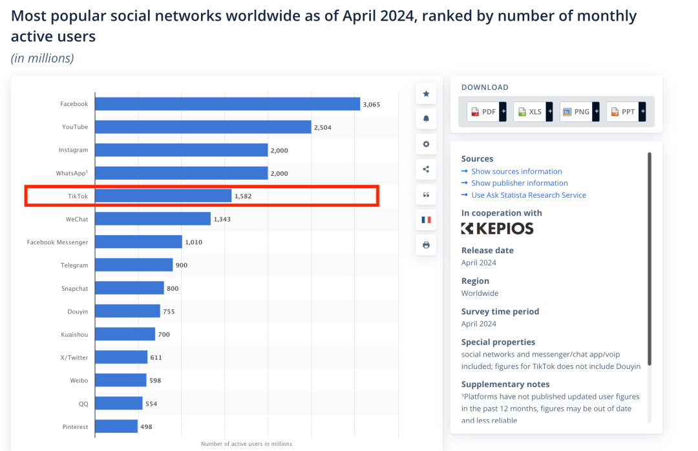Click the star favorite icon
The height and width of the screenshot is (451, 698).
click(426, 94)
